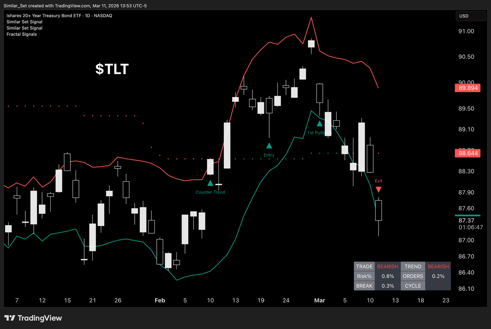
Task: Click the green 1st Pullback triangle marker
Action: [x=319, y=123]
